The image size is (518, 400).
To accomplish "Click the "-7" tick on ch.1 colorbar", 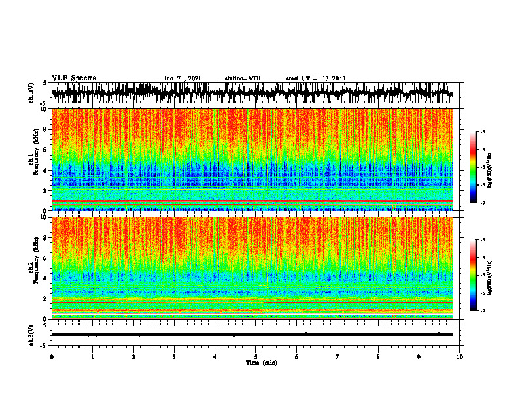I will pyautogui.click(x=483, y=203).
